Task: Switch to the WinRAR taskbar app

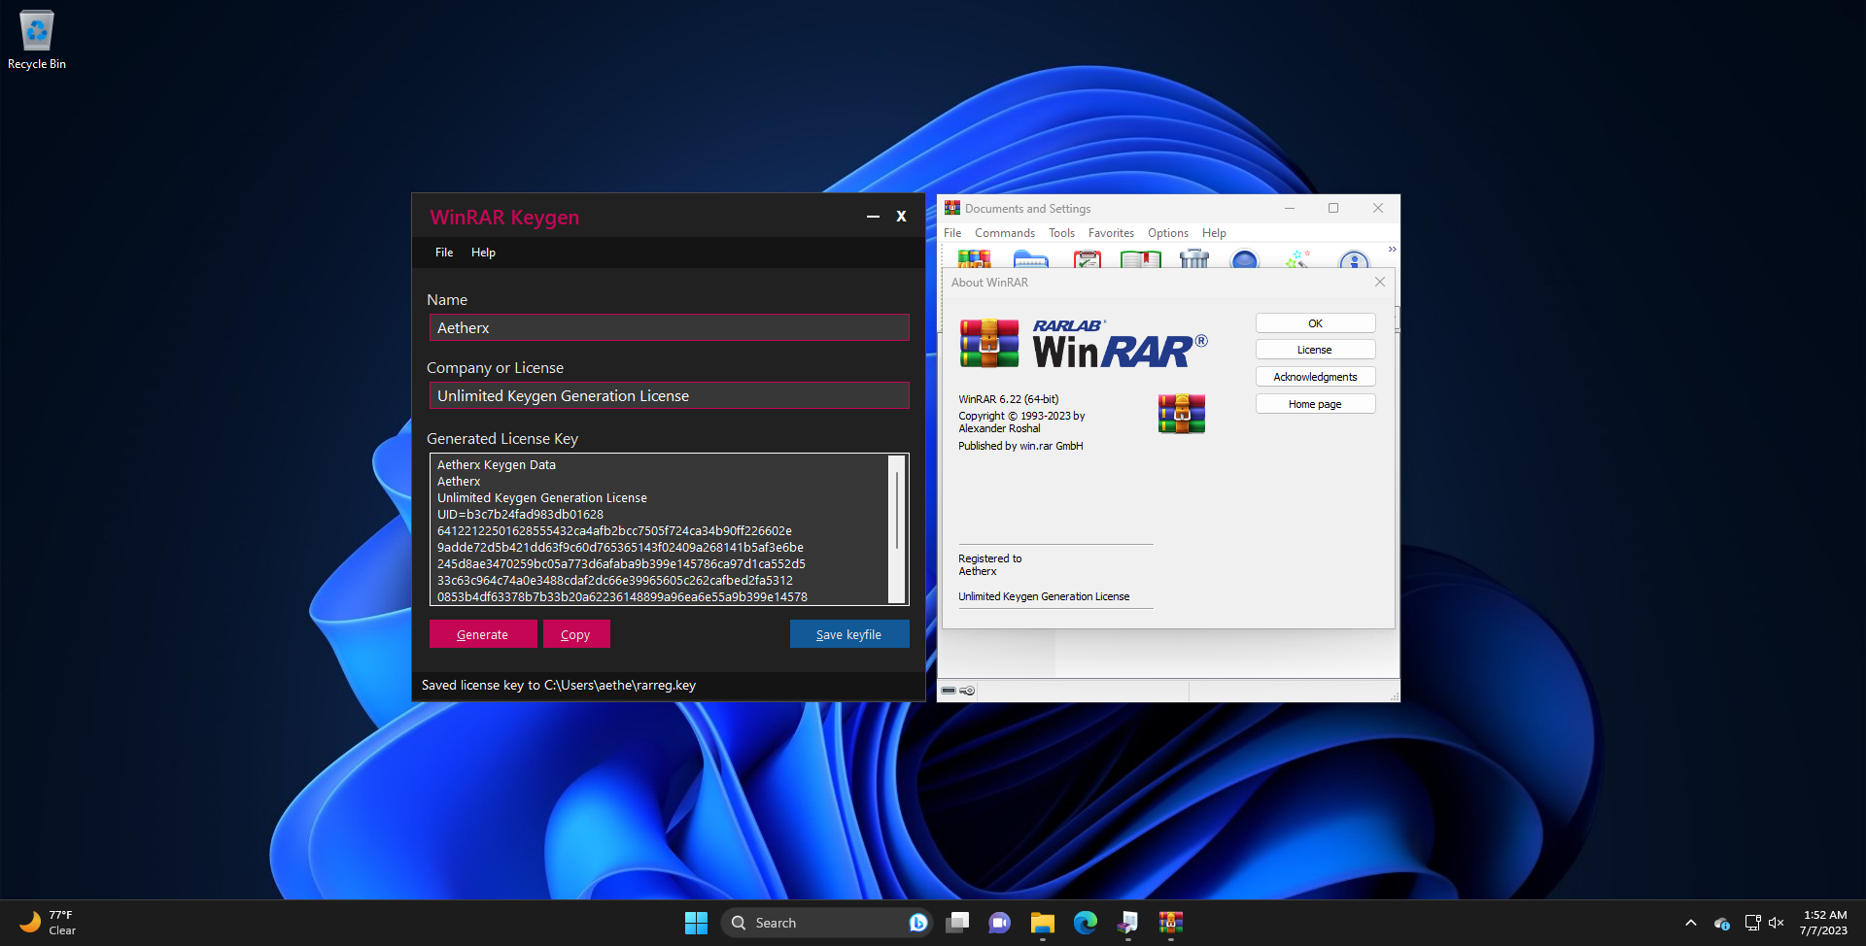Action: pyautogui.click(x=1170, y=923)
